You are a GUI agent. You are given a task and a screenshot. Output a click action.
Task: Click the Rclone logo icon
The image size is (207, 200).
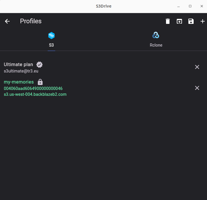pos(156,35)
